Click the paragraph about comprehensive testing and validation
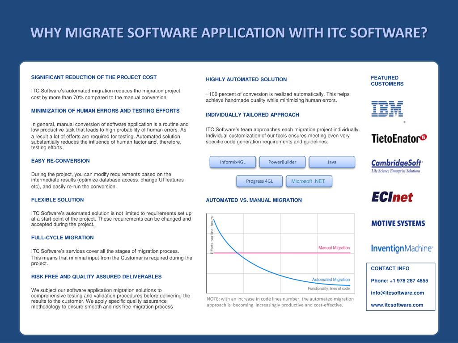This screenshot has width=458, height=343. point(110,298)
